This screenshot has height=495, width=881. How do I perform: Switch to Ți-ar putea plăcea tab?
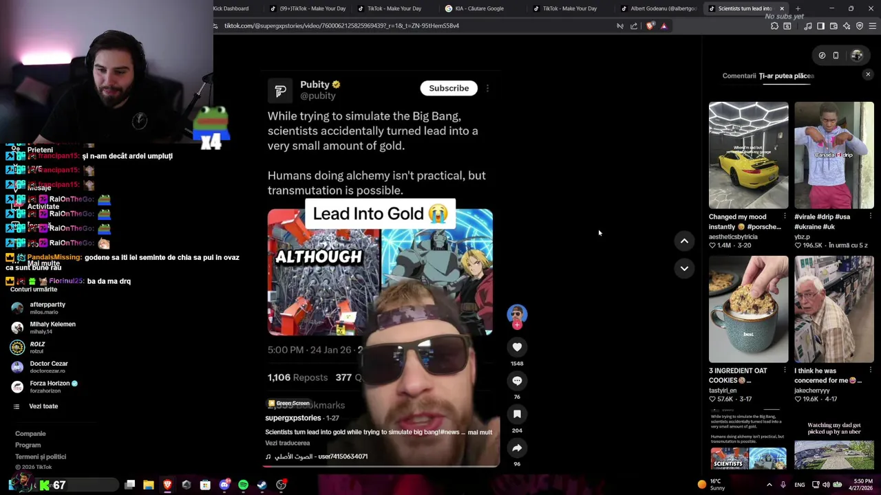pos(787,76)
